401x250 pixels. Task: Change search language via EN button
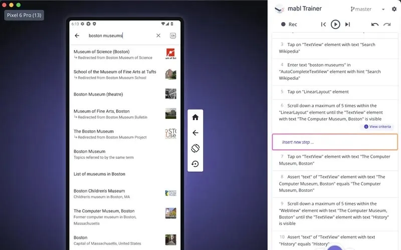point(173,36)
